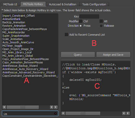Open the AutoLoad & Installtion tab
The width and height of the screenshot is (135, 118).
[62, 4]
